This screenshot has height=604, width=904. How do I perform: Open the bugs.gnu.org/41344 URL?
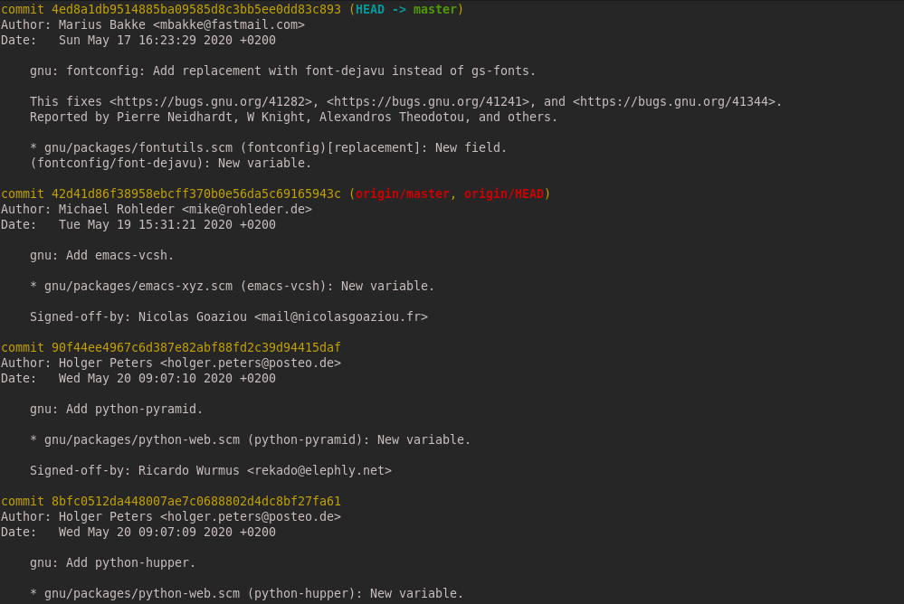(x=677, y=101)
